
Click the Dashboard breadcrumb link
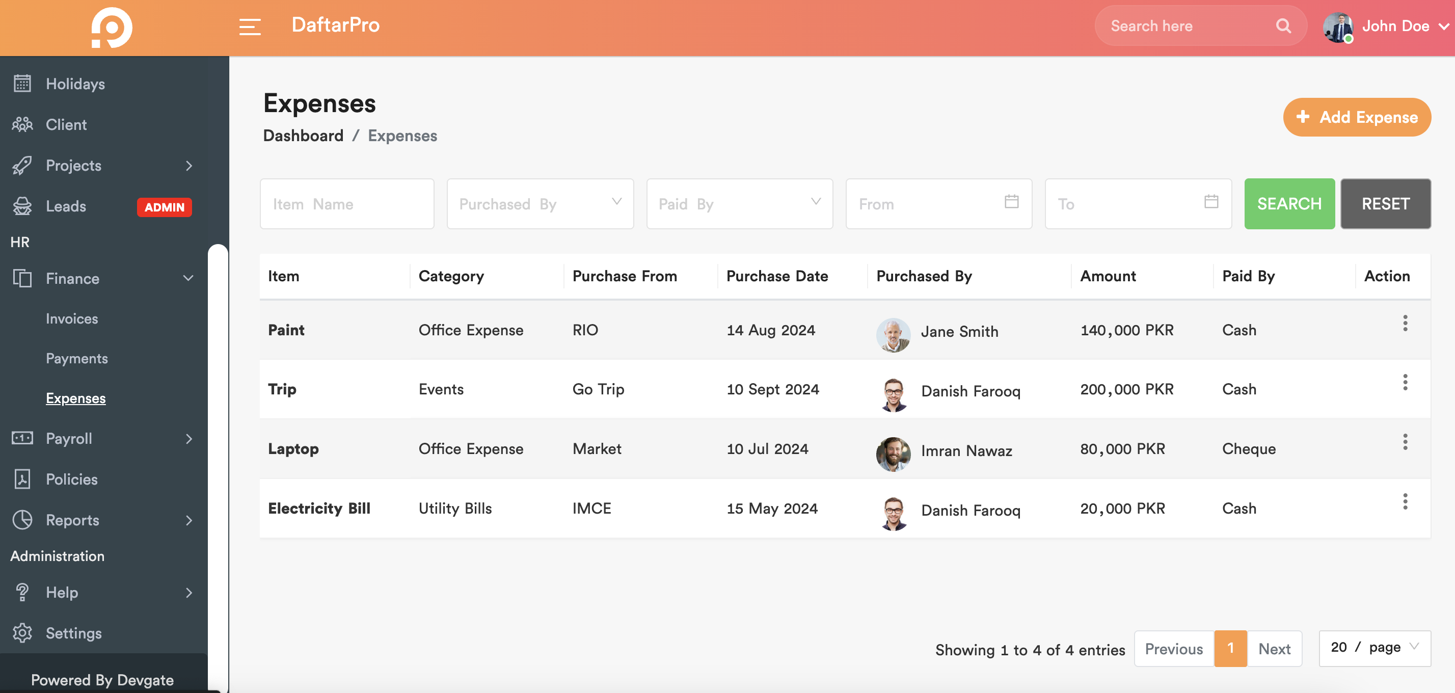click(x=303, y=136)
